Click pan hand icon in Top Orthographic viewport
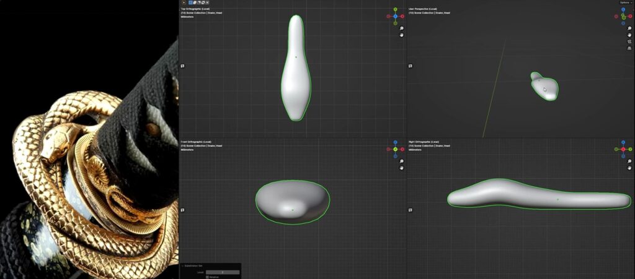The width and height of the screenshot is (635, 279). 402,35
